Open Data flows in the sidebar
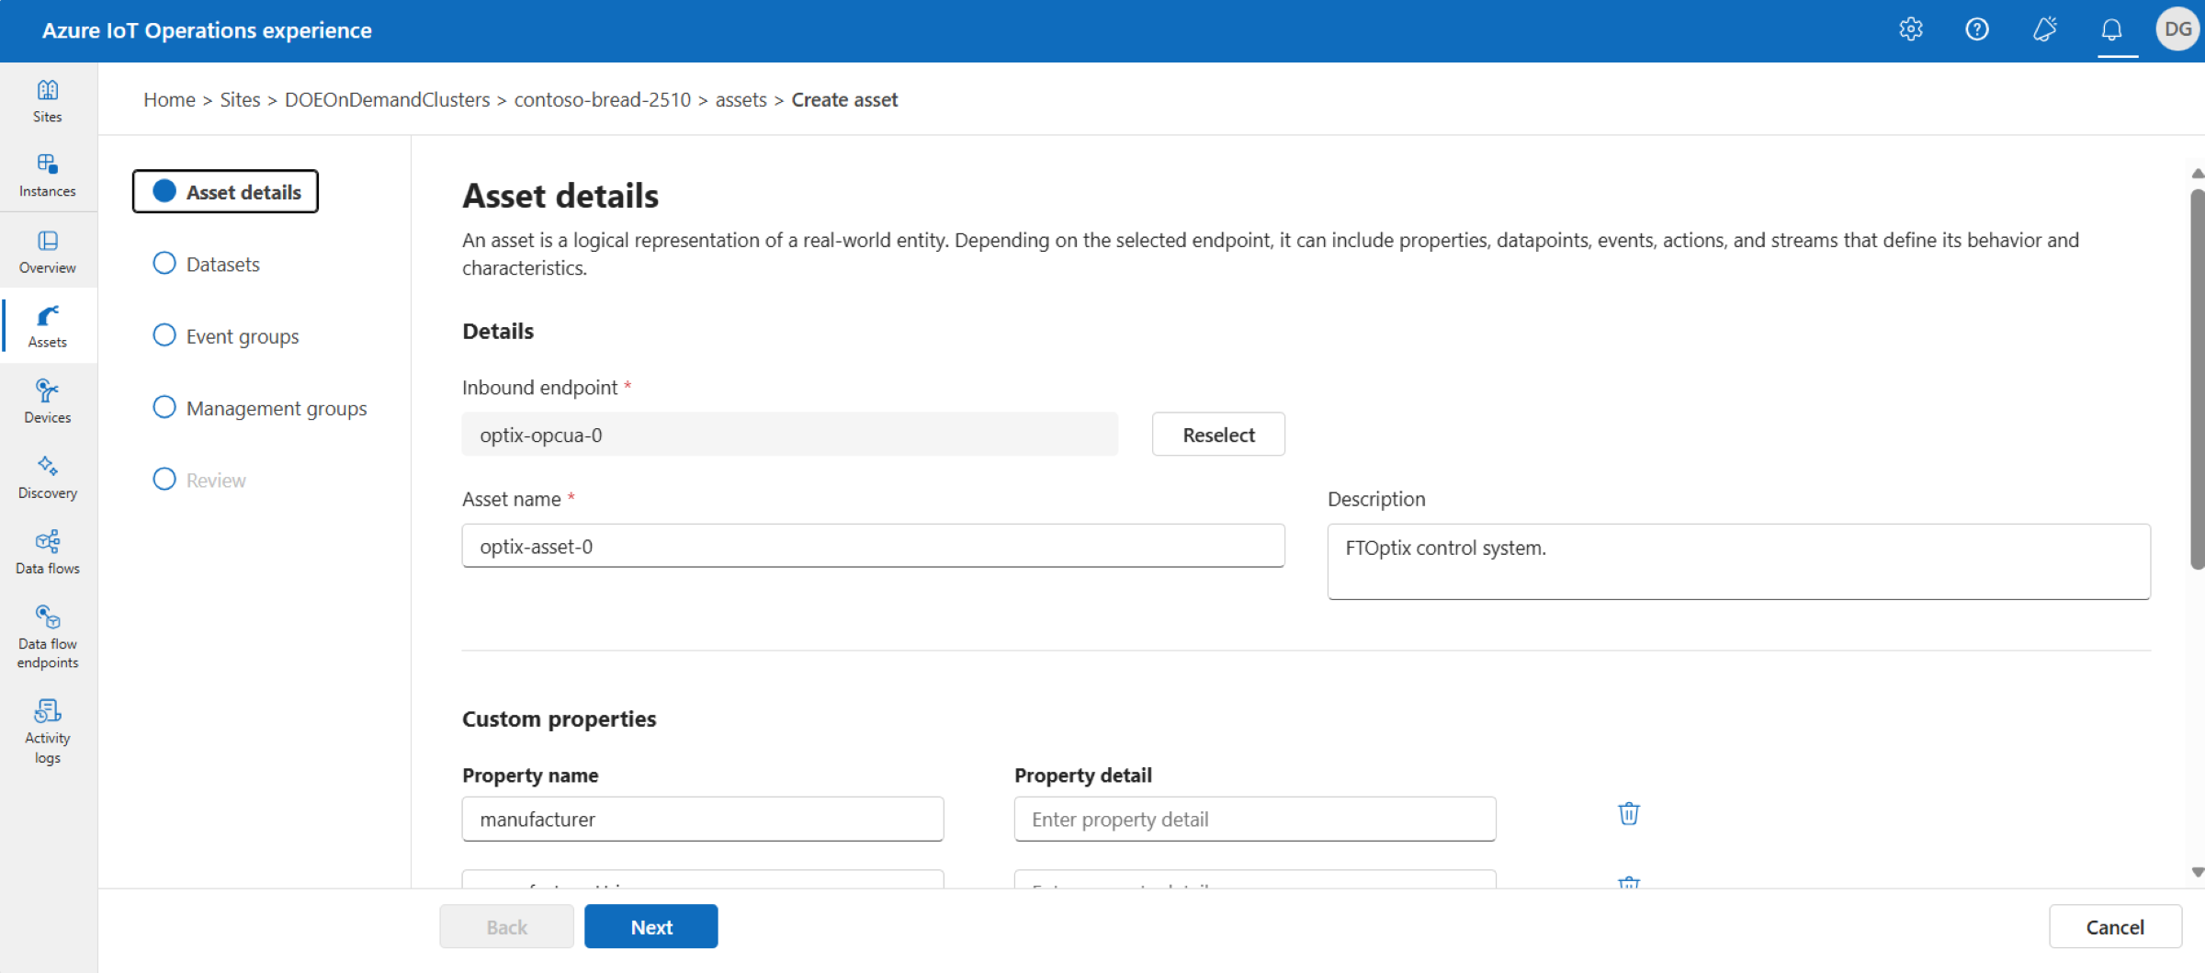Screen dimensions: 2205x973 pyautogui.click(x=48, y=552)
